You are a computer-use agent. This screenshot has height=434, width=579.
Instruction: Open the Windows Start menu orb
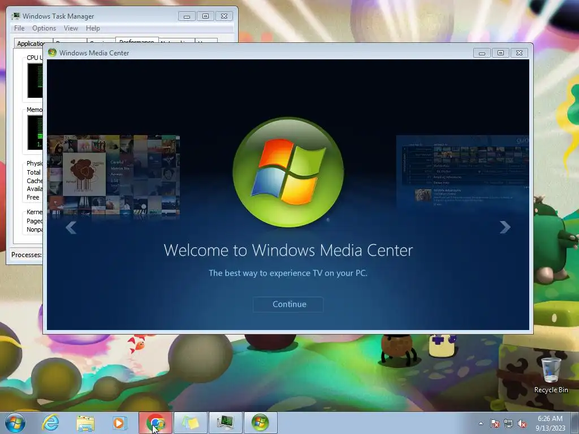(x=15, y=423)
